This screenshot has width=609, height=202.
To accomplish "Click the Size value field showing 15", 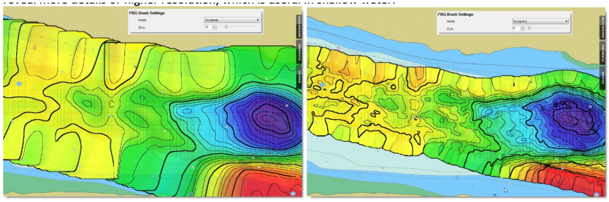I will pyautogui.click(x=208, y=27).
